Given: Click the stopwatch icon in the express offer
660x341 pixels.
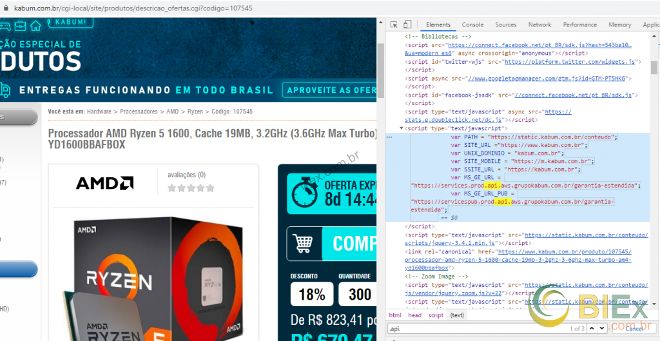Looking at the screenshot, I should click(305, 193).
